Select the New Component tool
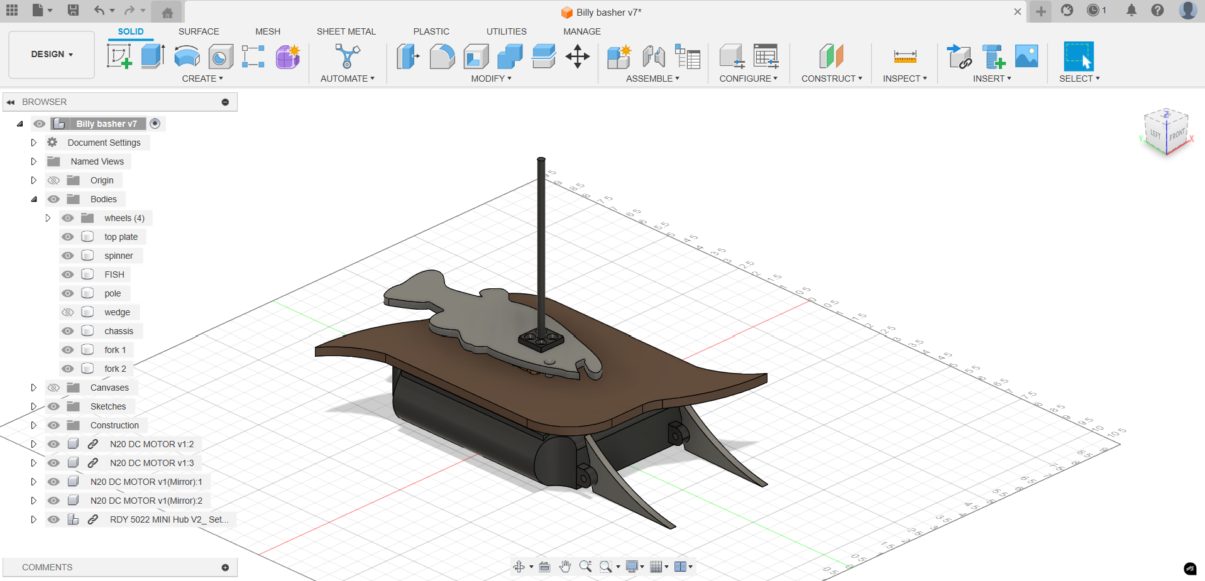This screenshot has height=581, width=1205. point(620,57)
